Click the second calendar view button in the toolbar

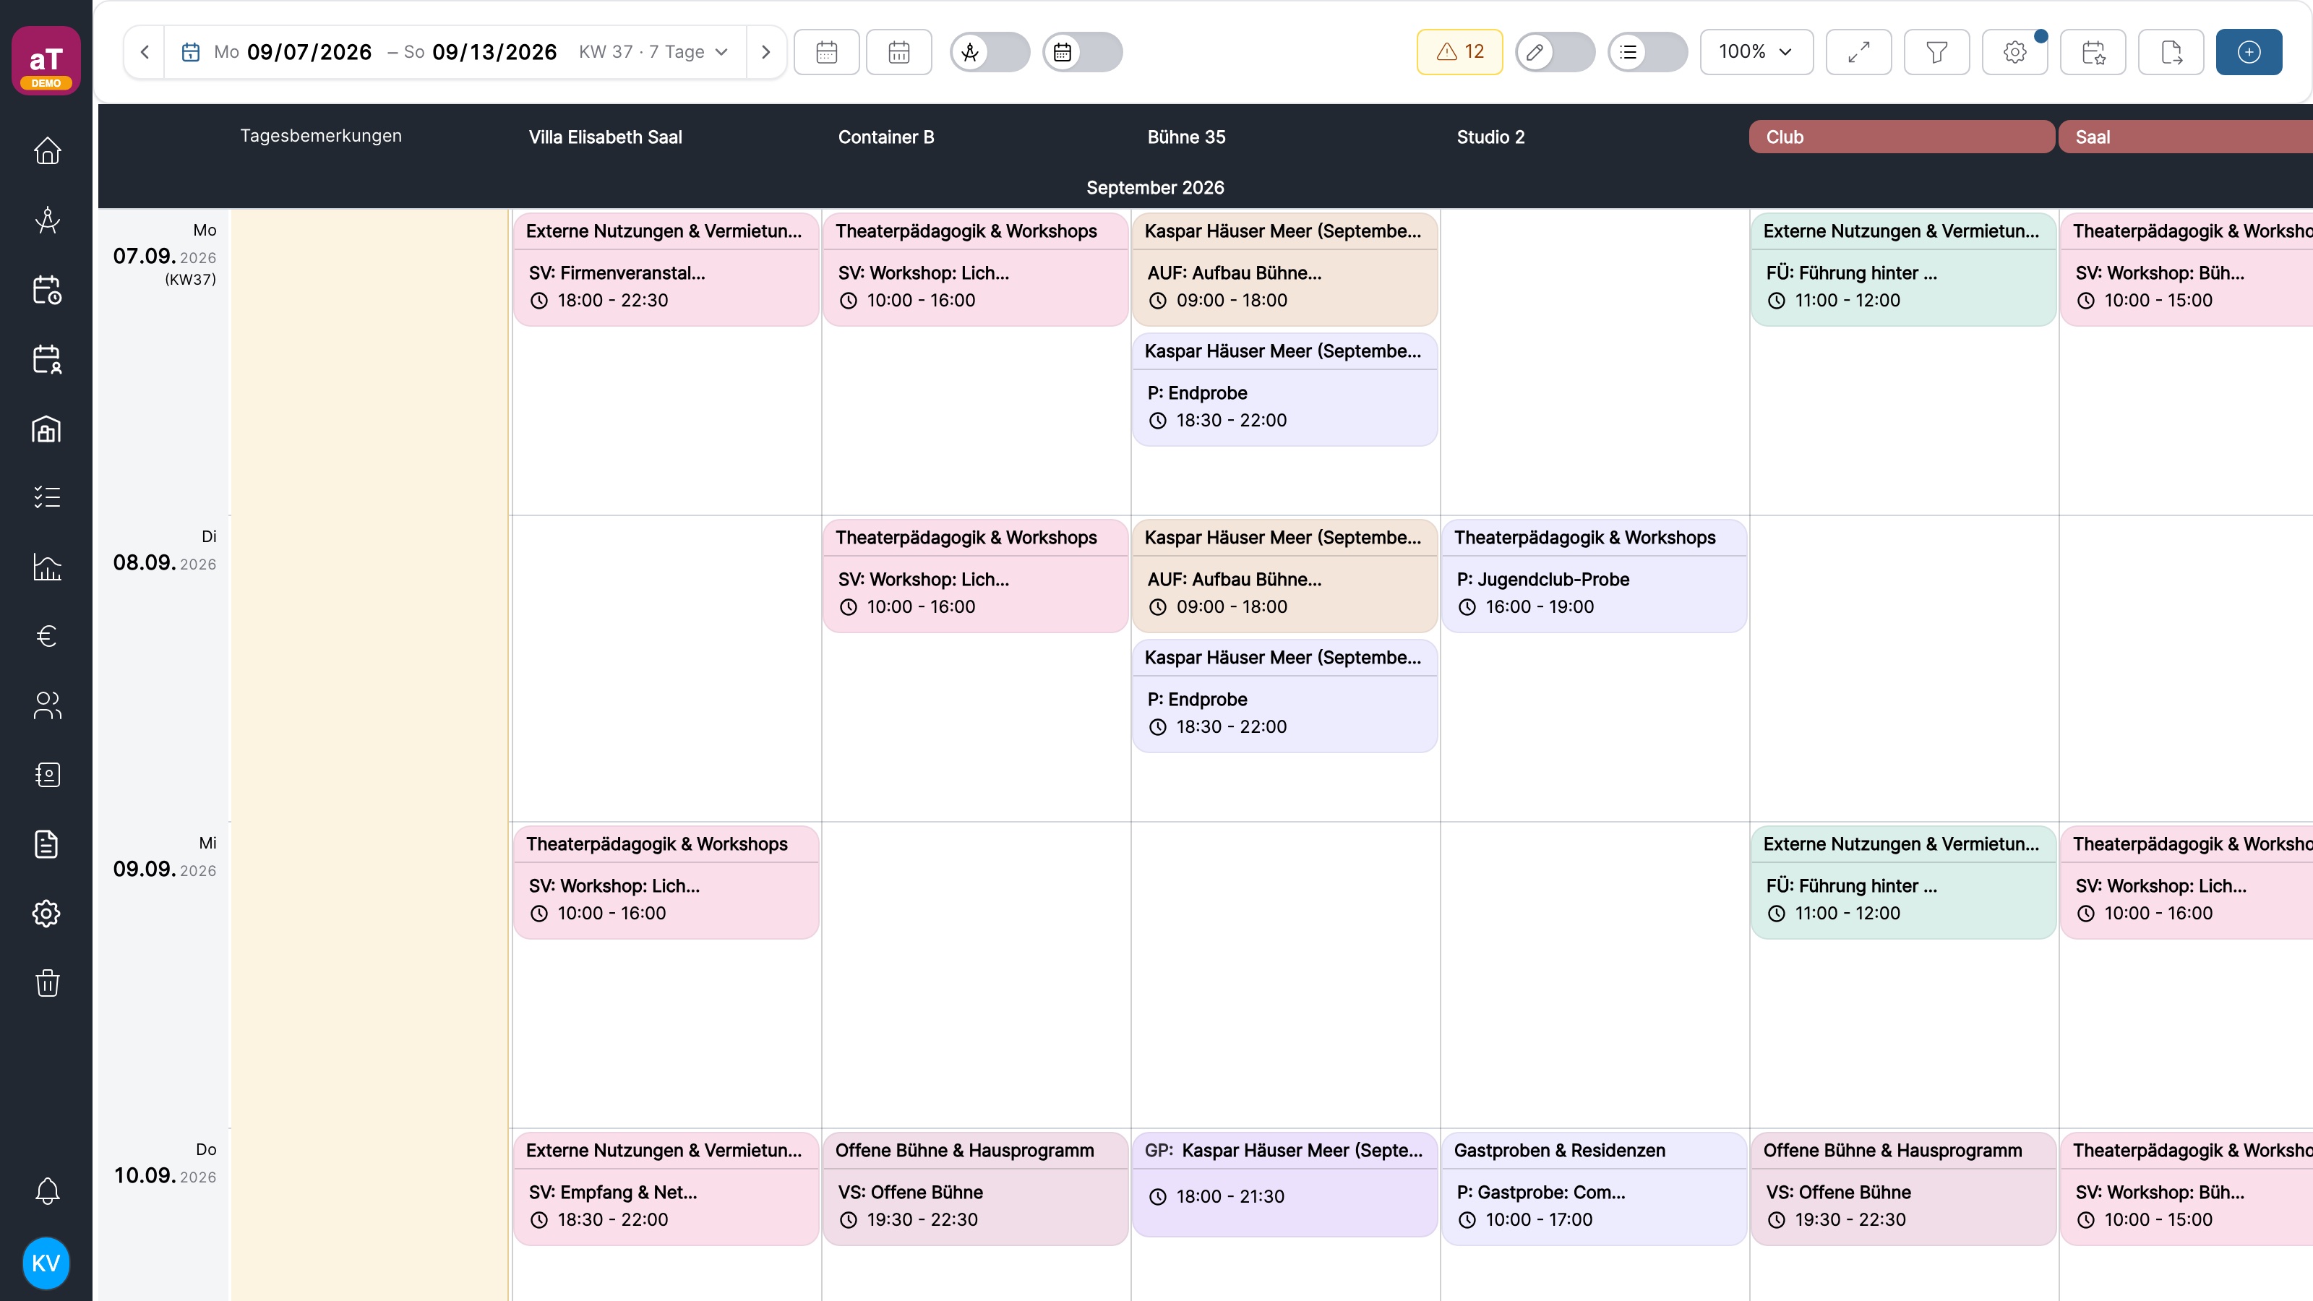pos(898,52)
